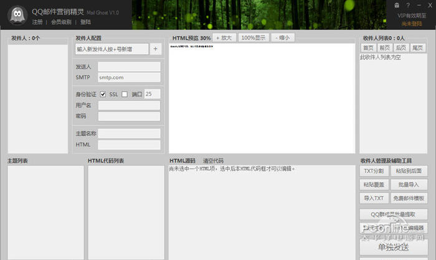Click the - 缩小 zoom out button
436x260 pixels.
[283, 37]
